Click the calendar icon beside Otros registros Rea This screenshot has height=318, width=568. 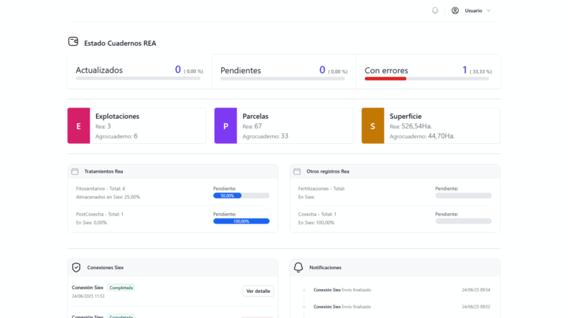297,171
